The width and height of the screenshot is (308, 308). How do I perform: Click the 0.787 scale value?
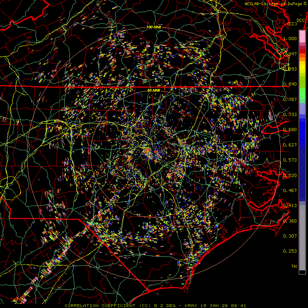coord(290,99)
